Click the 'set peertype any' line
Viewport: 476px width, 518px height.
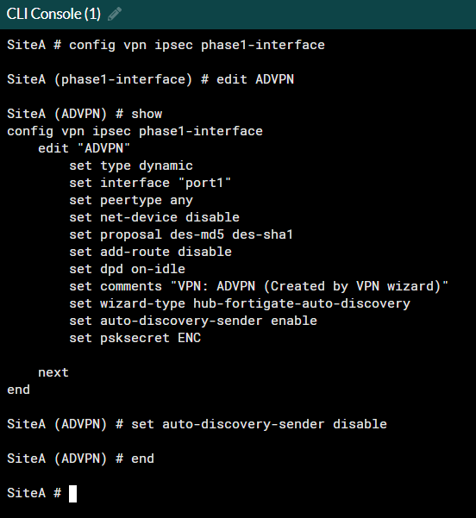pyautogui.click(x=131, y=200)
